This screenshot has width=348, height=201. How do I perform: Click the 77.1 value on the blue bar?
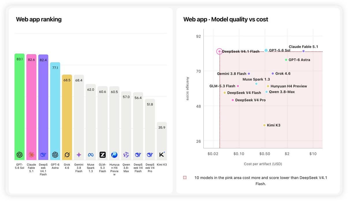click(55, 68)
